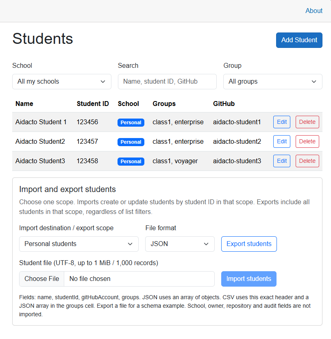Click the Groups column header
This screenshot has width=331, height=339.
164,104
